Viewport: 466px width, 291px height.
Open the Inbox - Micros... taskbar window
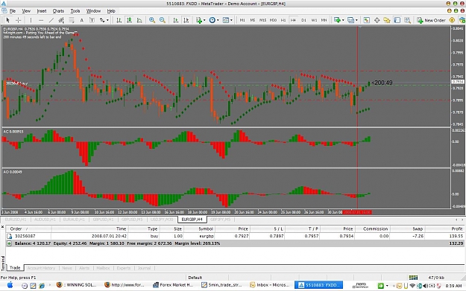coord(270,285)
